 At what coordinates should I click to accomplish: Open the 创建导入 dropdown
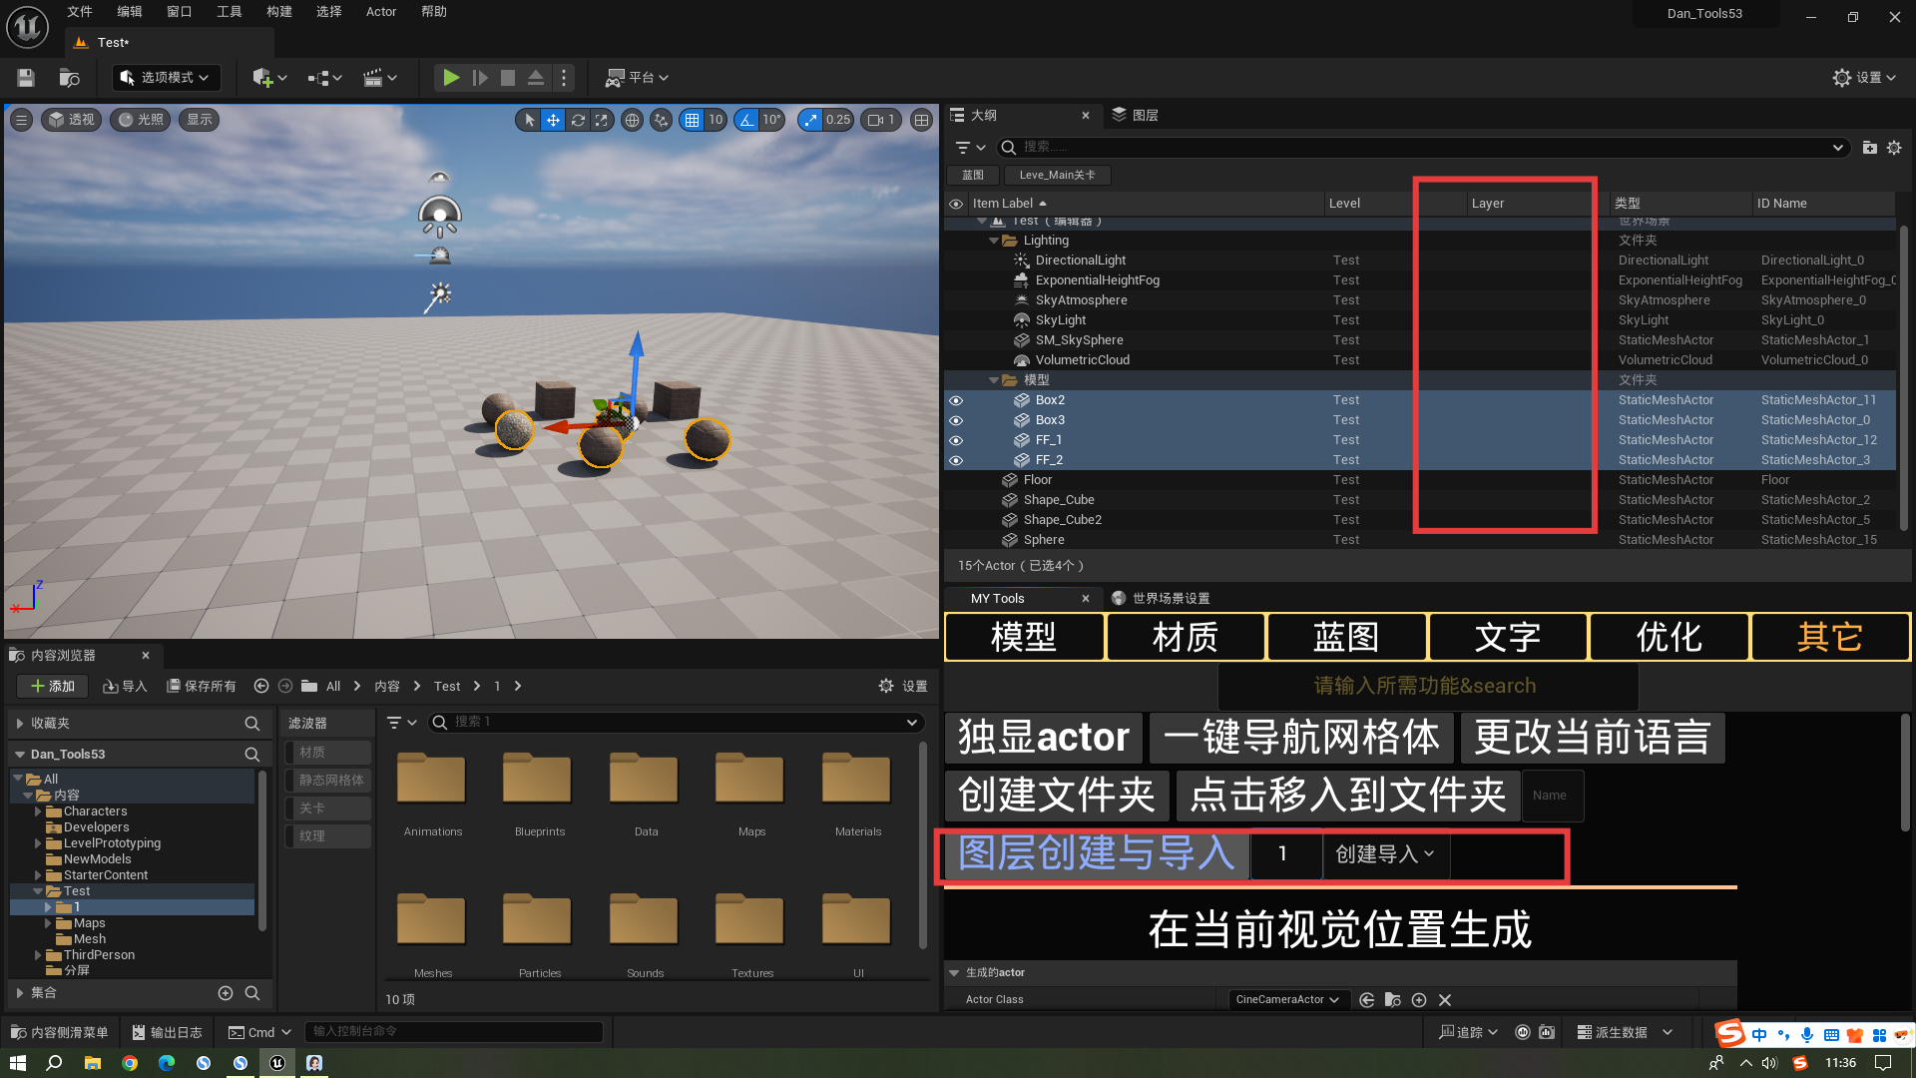[x=1385, y=854]
